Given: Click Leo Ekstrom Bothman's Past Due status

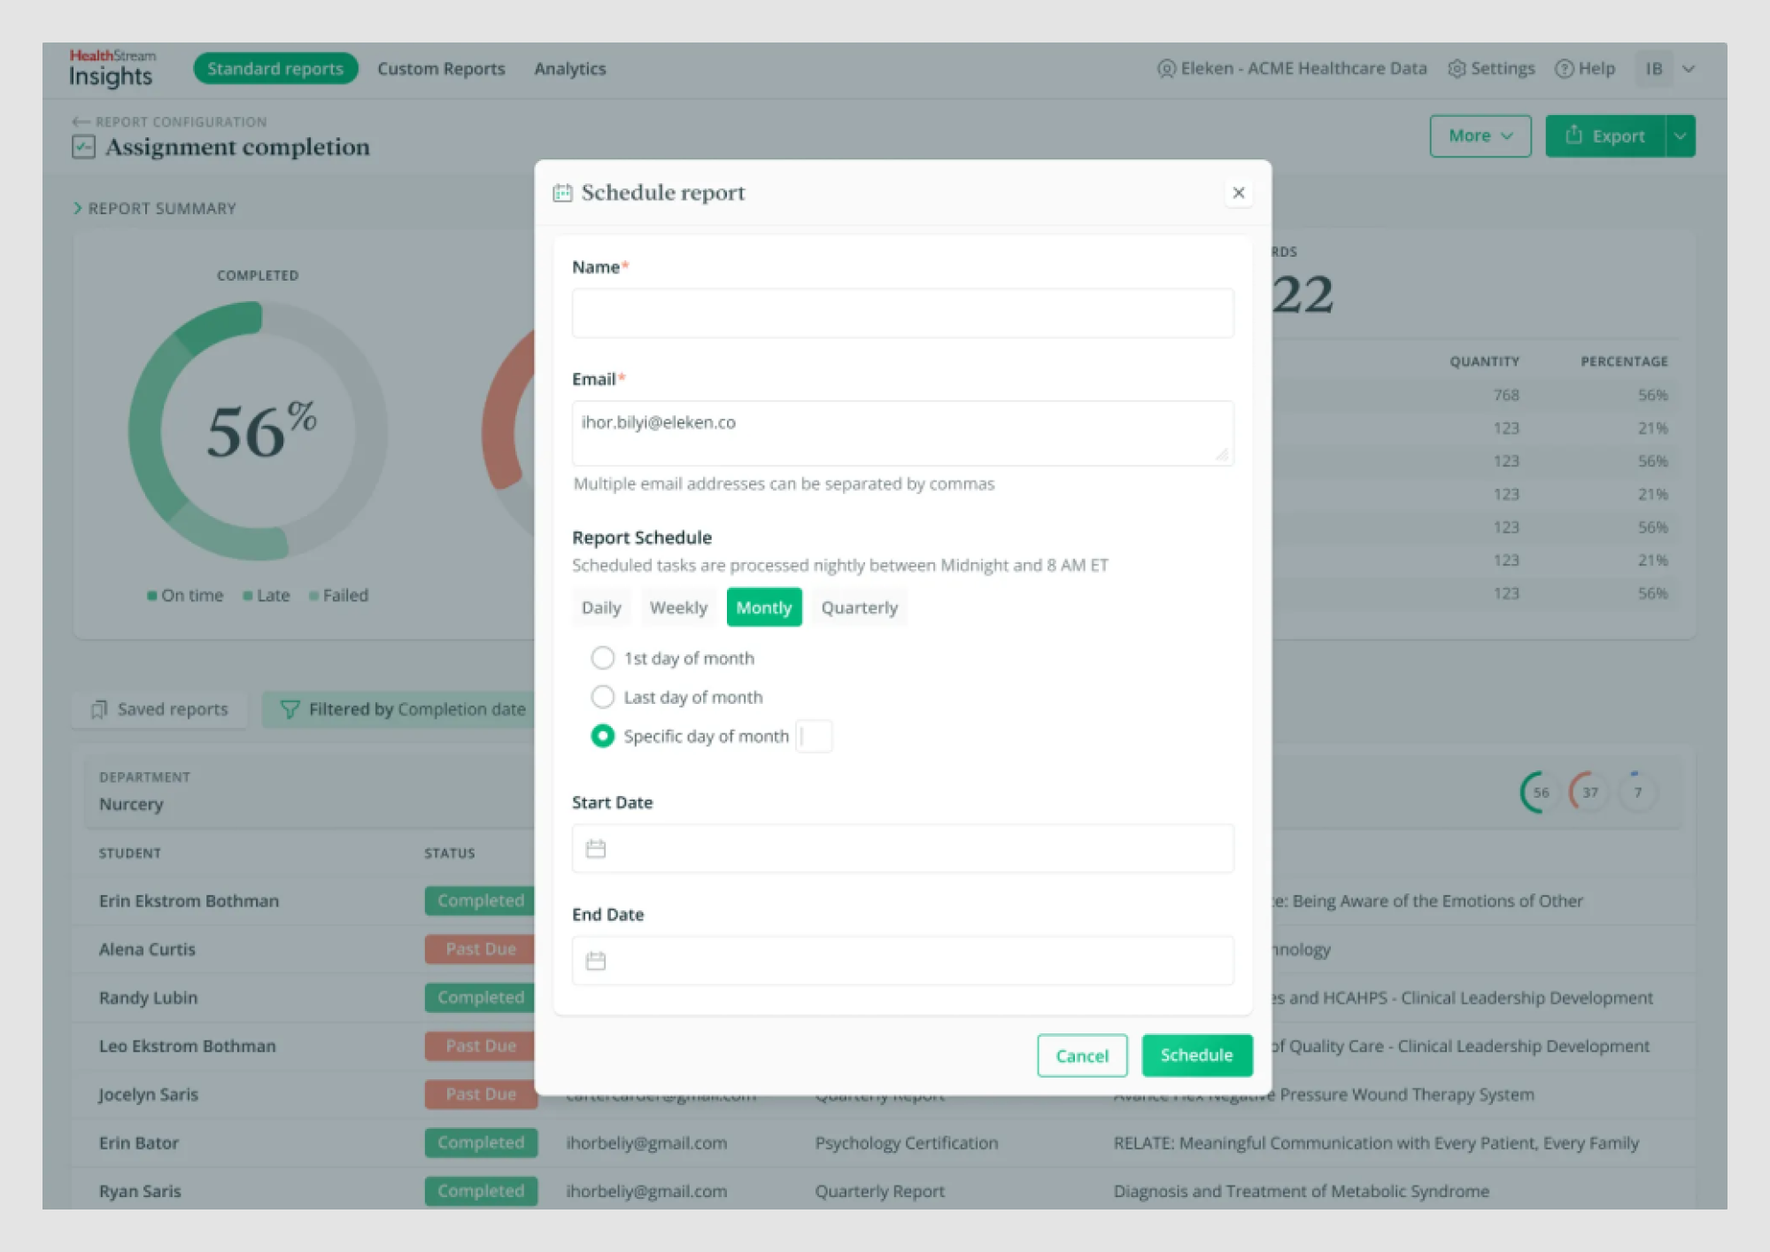Looking at the screenshot, I should click(x=481, y=1046).
